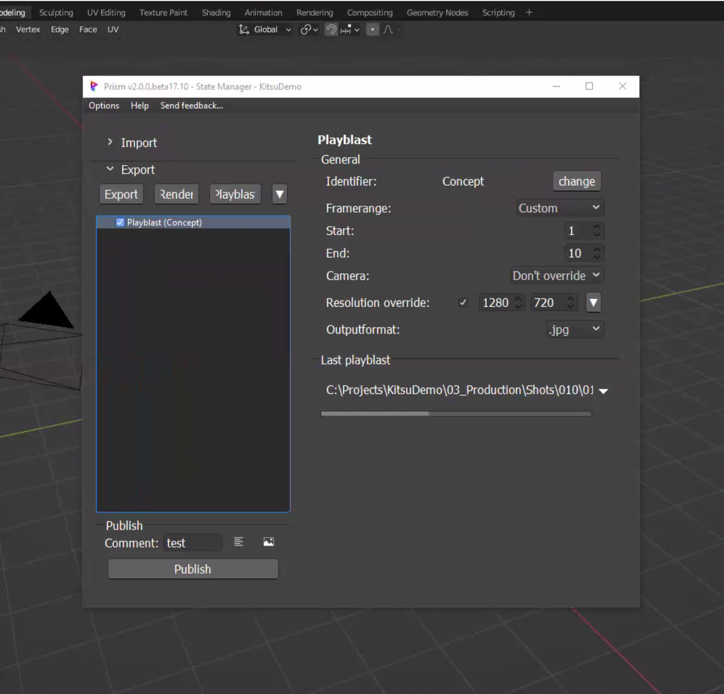Switch to the Shading workspace tab

216,12
